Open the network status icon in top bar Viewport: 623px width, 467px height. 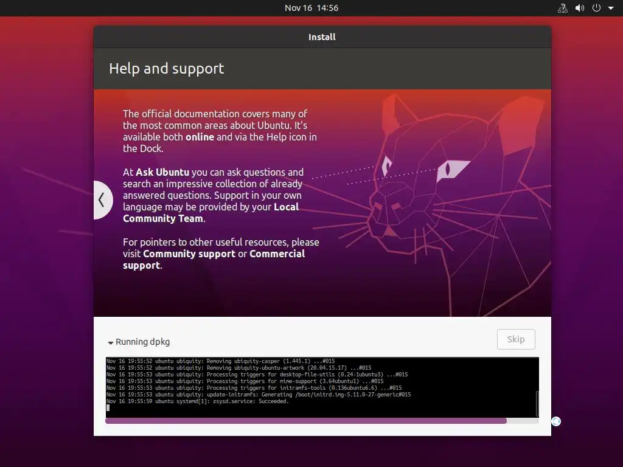pos(563,8)
